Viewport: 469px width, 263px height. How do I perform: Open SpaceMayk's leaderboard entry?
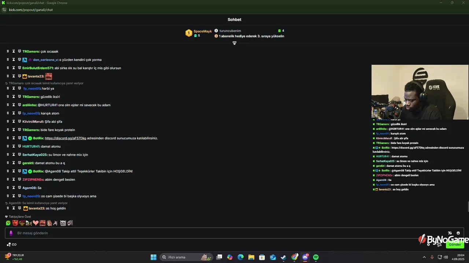coord(198,33)
